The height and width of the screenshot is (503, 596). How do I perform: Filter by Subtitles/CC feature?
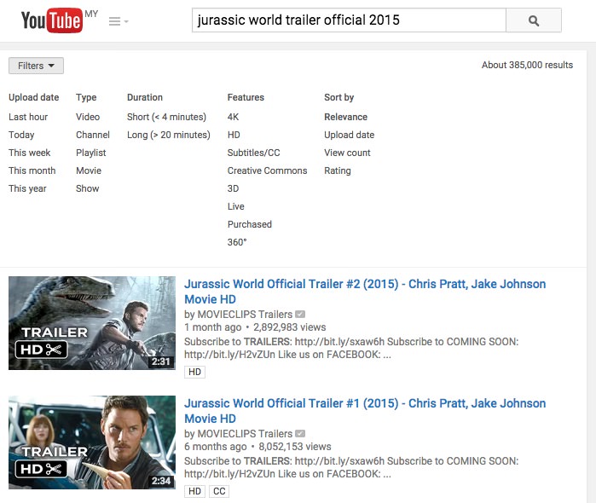(253, 153)
